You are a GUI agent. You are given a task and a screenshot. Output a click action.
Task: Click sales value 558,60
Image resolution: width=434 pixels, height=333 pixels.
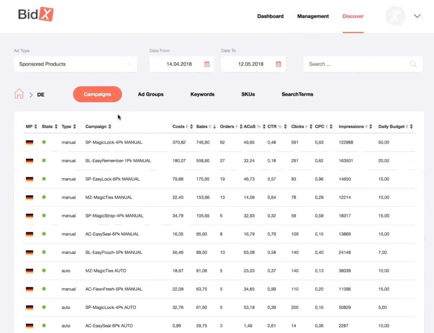click(x=203, y=161)
